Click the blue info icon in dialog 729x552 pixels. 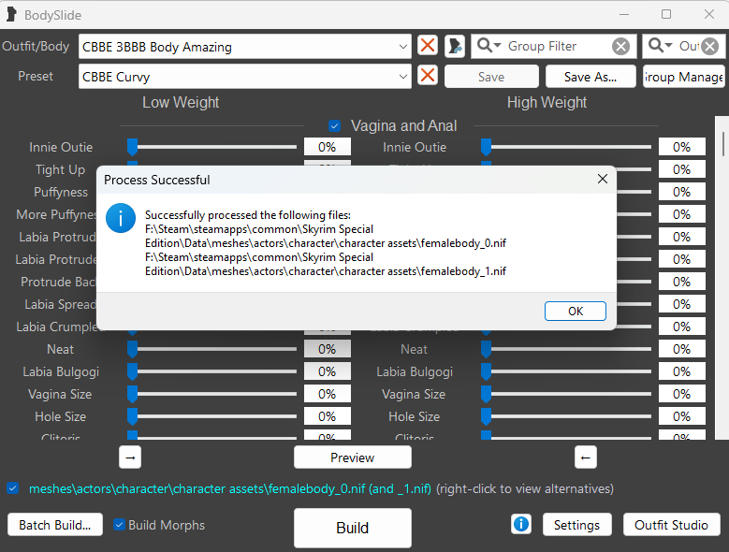[121, 218]
